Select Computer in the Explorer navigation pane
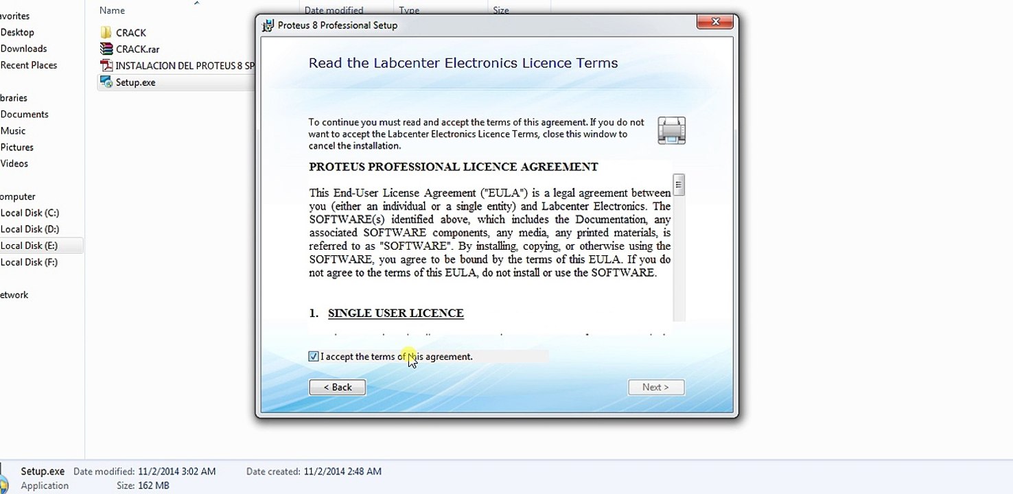The height and width of the screenshot is (494, 1013). pyautogui.click(x=17, y=197)
